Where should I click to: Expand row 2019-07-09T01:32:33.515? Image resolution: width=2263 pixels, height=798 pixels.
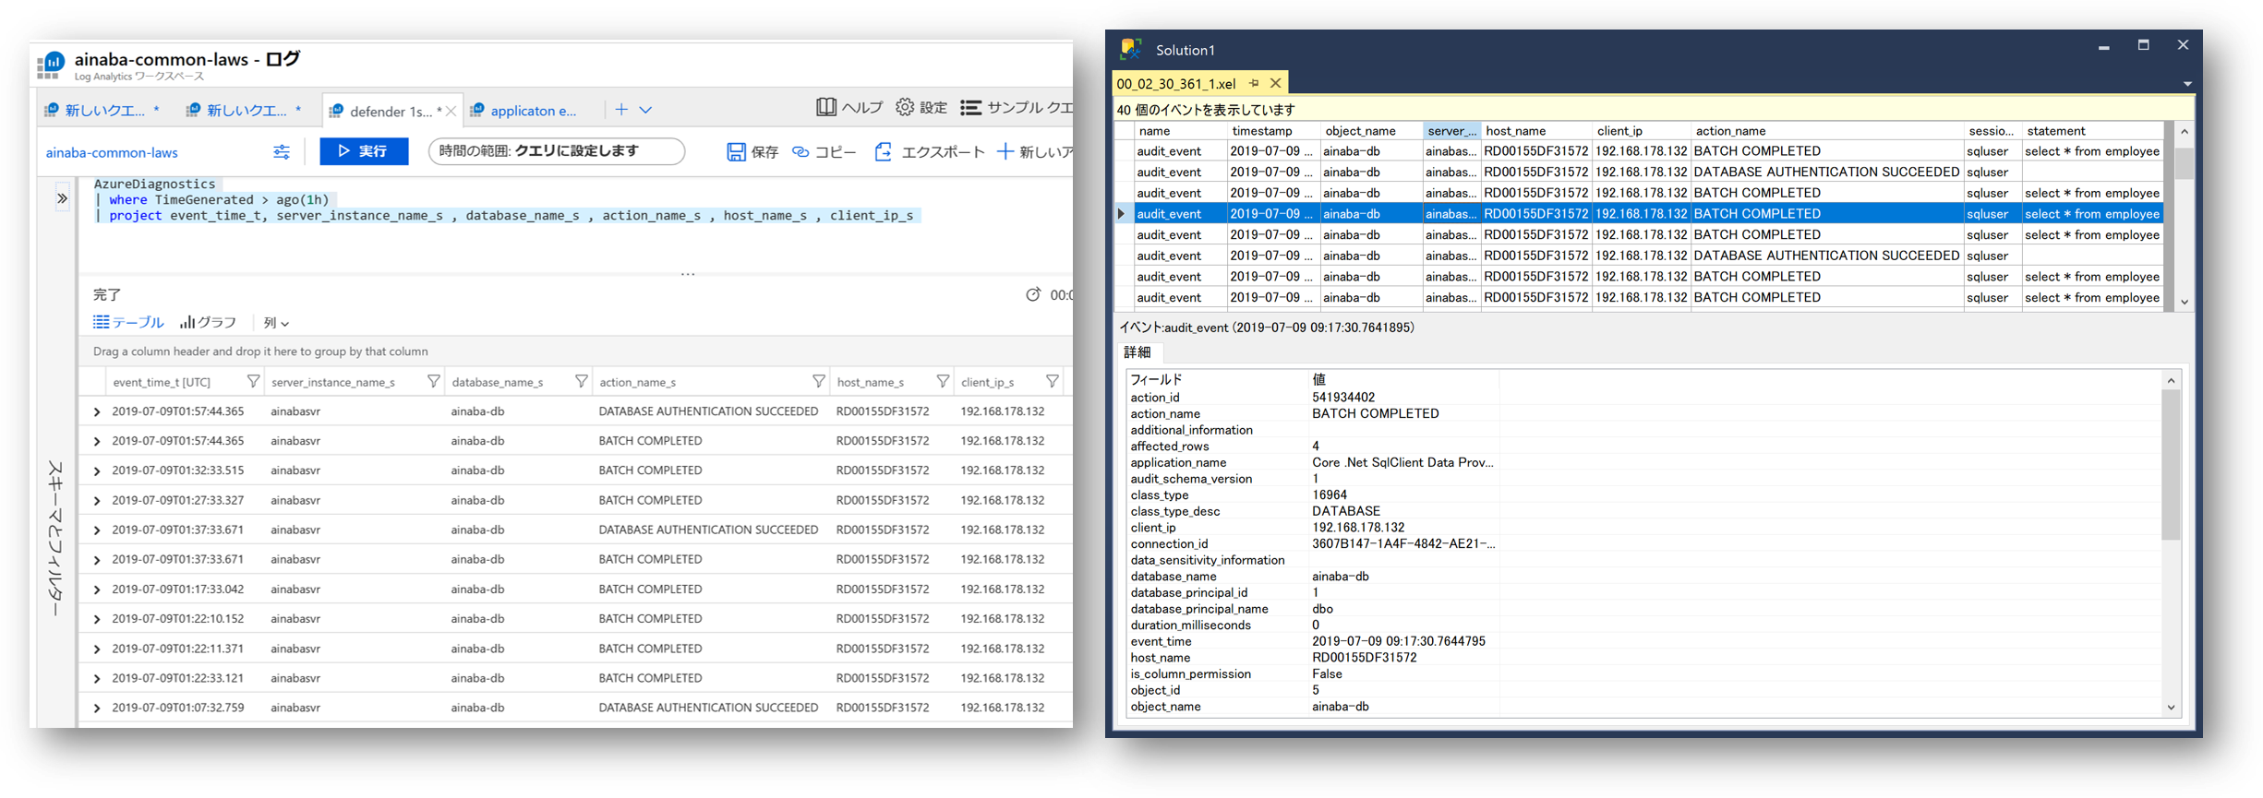coord(97,471)
